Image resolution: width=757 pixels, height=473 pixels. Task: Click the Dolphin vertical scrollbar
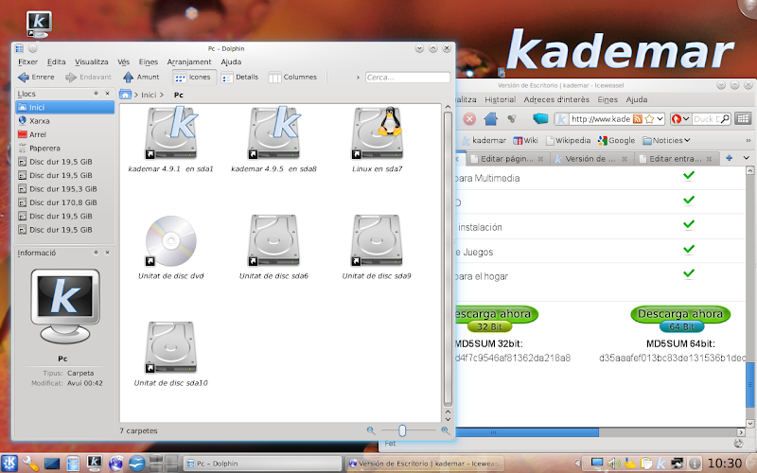pyautogui.click(x=448, y=258)
